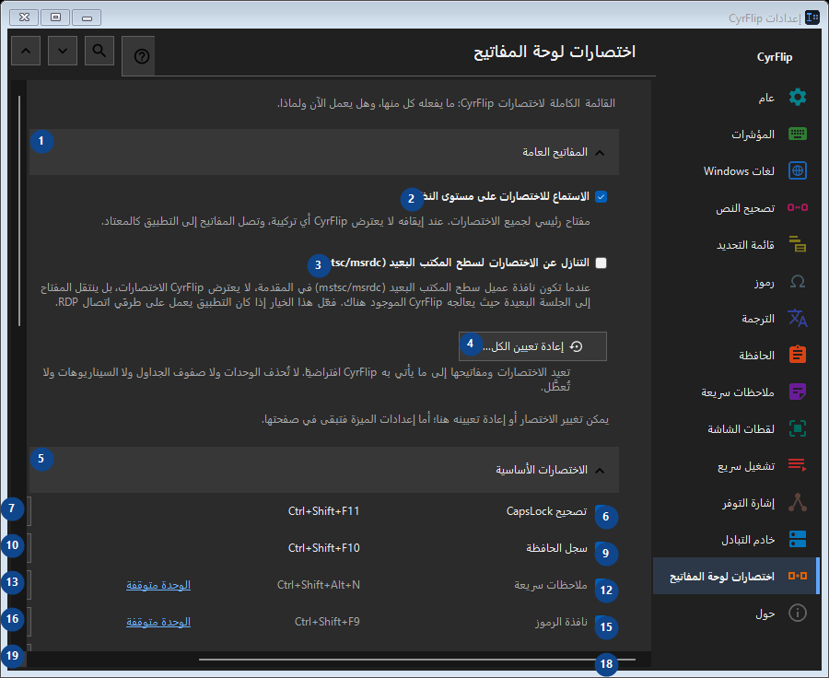Image resolution: width=829 pixels, height=678 pixels.
Task: Open the خادم التبادل sidebar label
Action: point(748,540)
